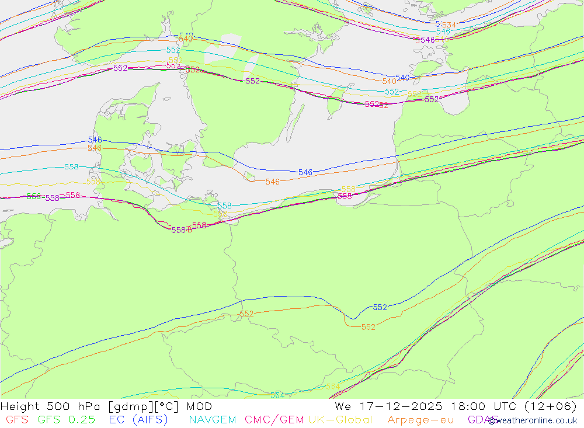This screenshot has width=584, height=428.
Task: Click the green 558 contour label
Action: (33, 196)
